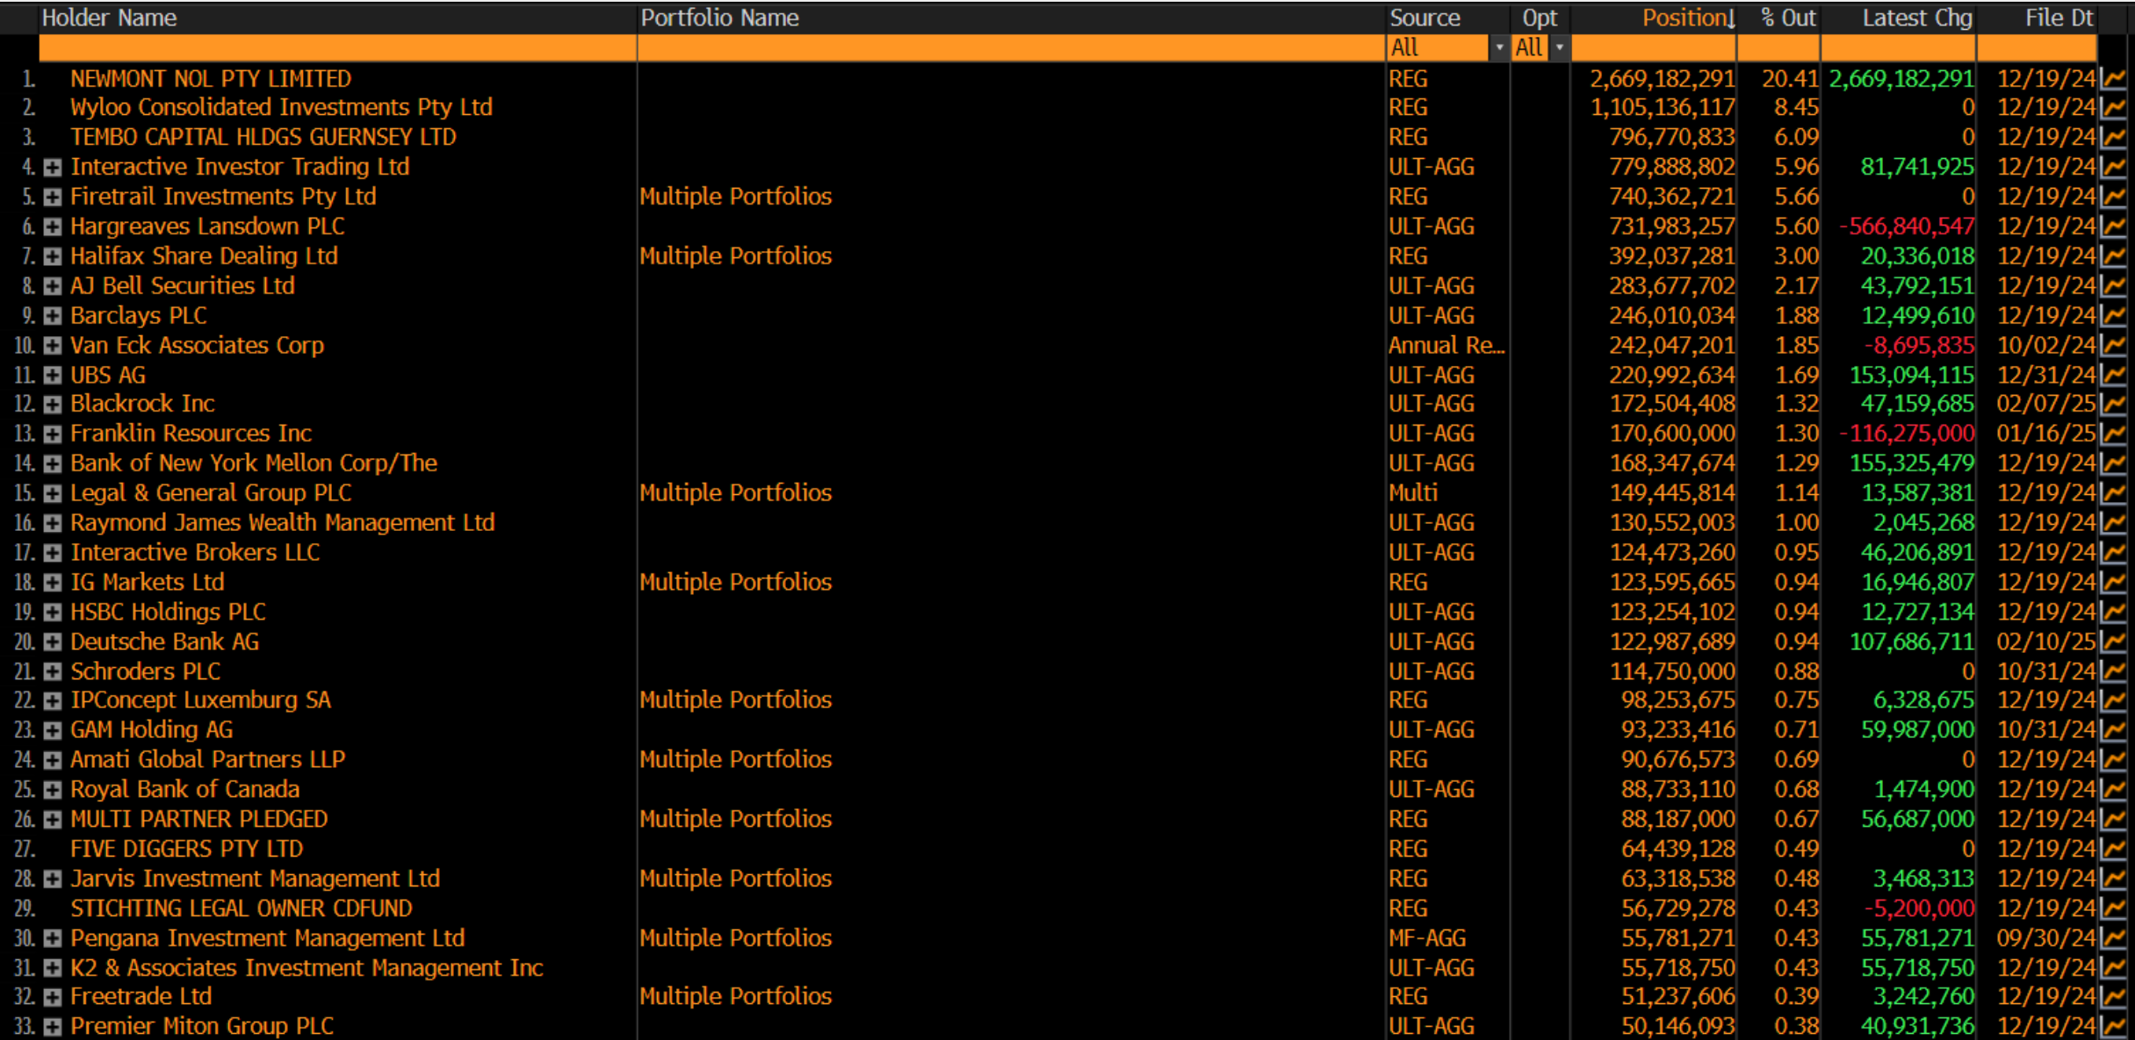Image resolution: width=2135 pixels, height=1040 pixels.
Task: Expand Hargreaves Lansdown PLC holder
Action: (53, 227)
